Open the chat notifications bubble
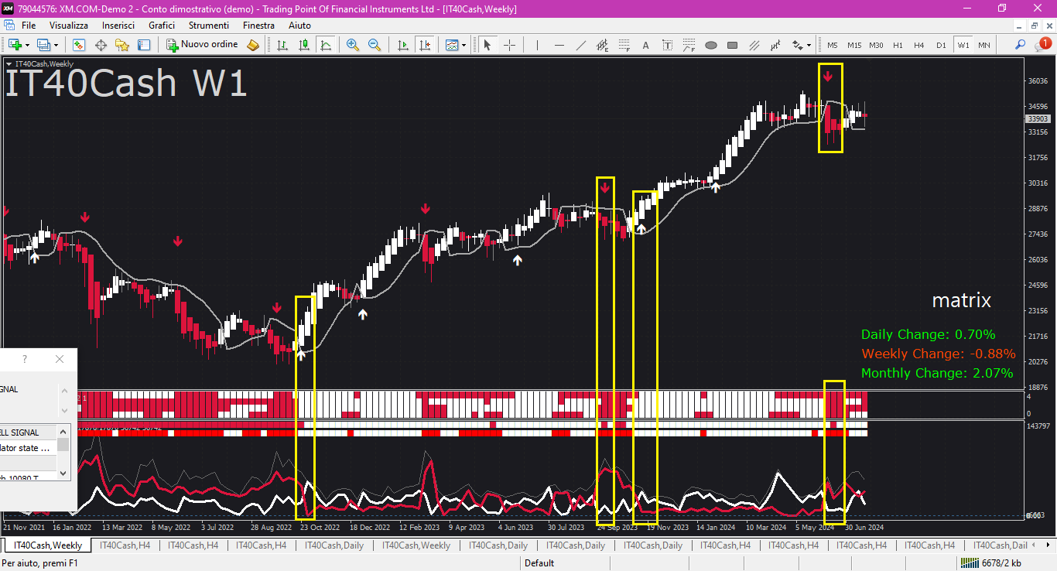The width and height of the screenshot is (1057, 571). point(1042,44)
